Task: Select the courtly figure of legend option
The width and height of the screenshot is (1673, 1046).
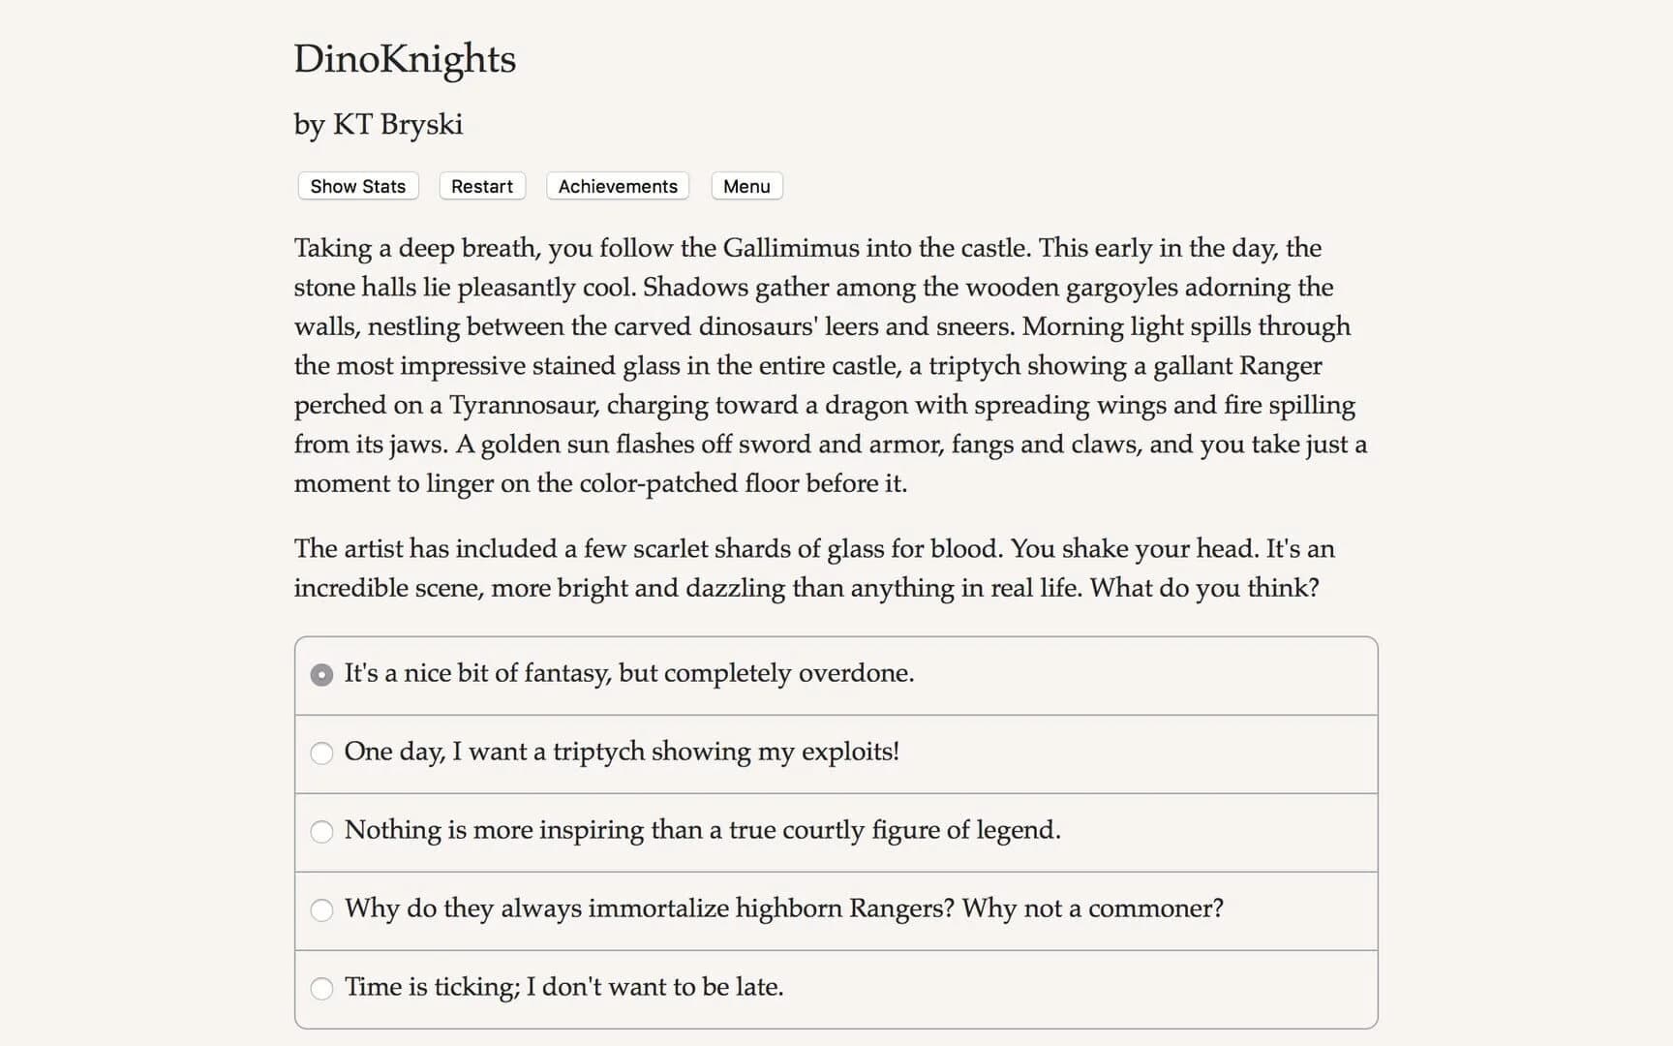Action: (x=703, y=831)
